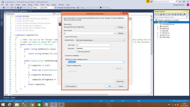Click the Save file toolbar icon
The image size is (190, 107).
(18, 8)
